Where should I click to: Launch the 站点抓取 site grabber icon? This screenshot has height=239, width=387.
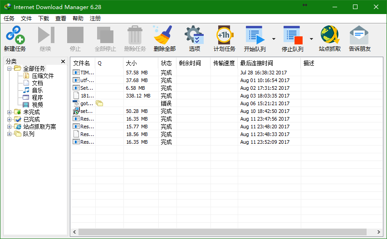point(330,35)
